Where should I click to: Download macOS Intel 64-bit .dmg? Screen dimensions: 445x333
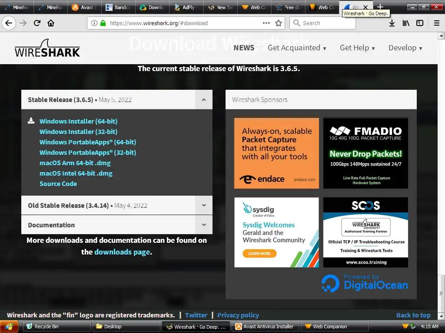pyautogui.click(x=76, y=173)
